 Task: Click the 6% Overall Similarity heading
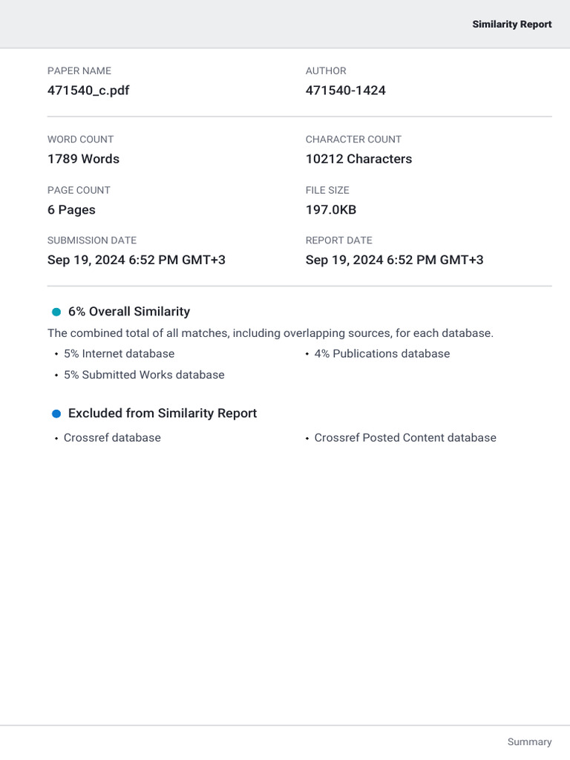[x=129, y=312]
